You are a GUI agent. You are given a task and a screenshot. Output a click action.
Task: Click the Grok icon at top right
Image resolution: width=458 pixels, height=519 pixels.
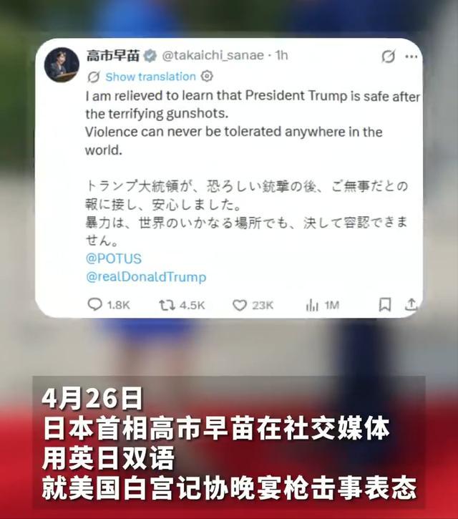click(x=388, y=57)
